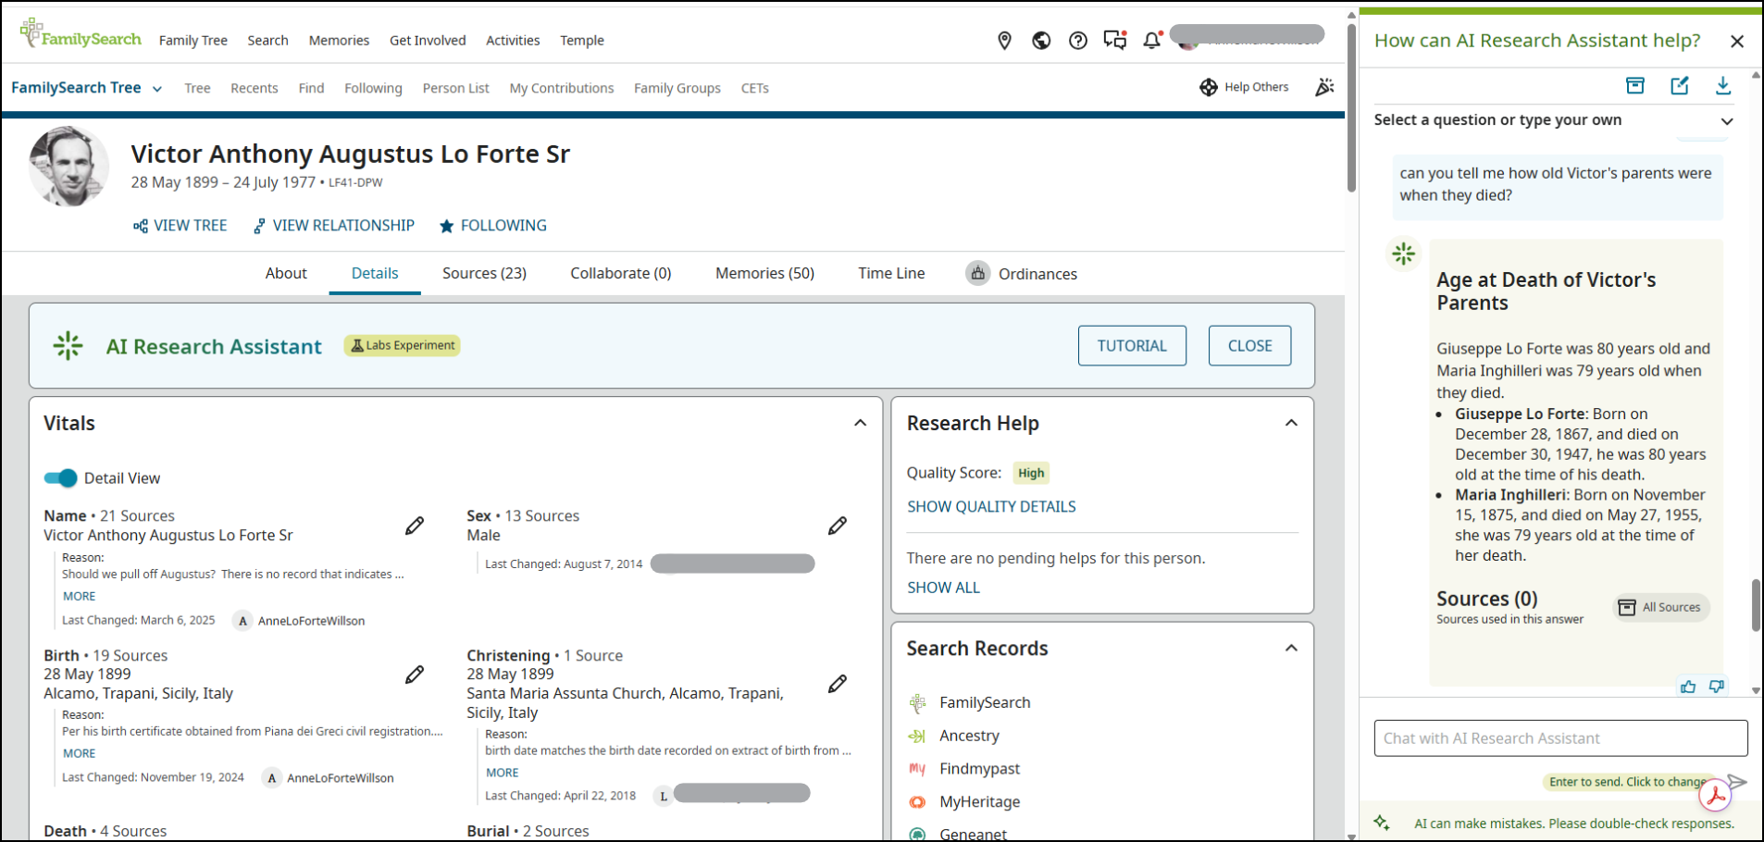The height and width of the screenshot is (842, 1764).
Task: Open the Memories menu in top navigation
Action: point(339,41)
